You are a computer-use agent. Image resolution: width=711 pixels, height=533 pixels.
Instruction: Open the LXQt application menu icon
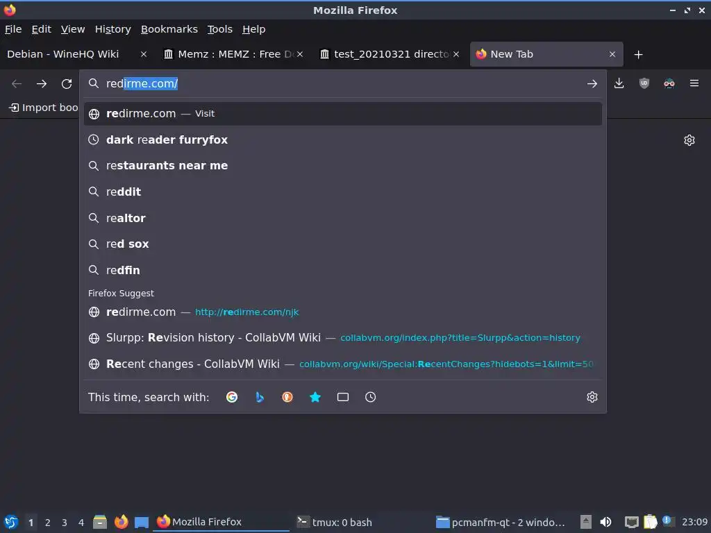11,522
